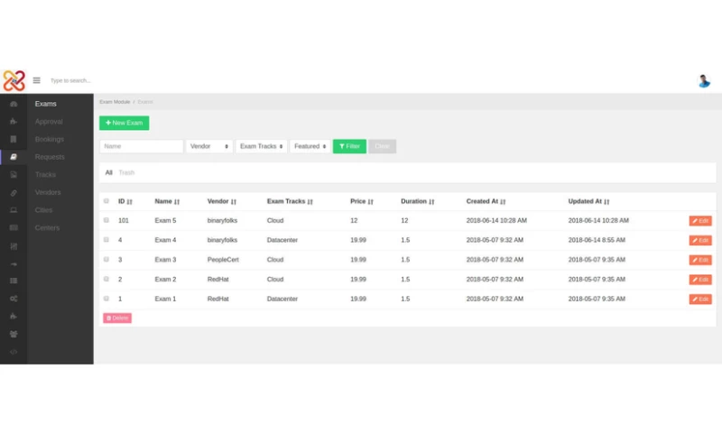Edit the Exam 5 row
Viewport: 722px width, 433px height.
point(700,221)
